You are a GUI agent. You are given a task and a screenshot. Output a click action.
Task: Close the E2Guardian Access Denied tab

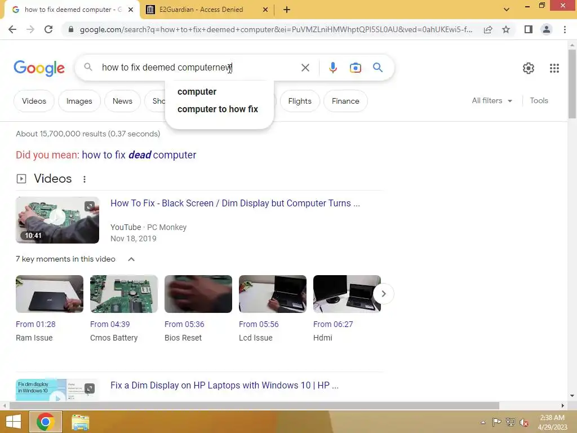click(265, 10)
